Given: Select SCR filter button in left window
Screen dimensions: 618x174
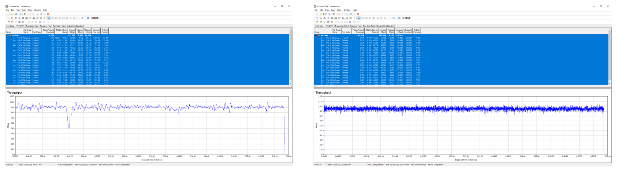Looking at the screenshot, I should tap(56, 18).
